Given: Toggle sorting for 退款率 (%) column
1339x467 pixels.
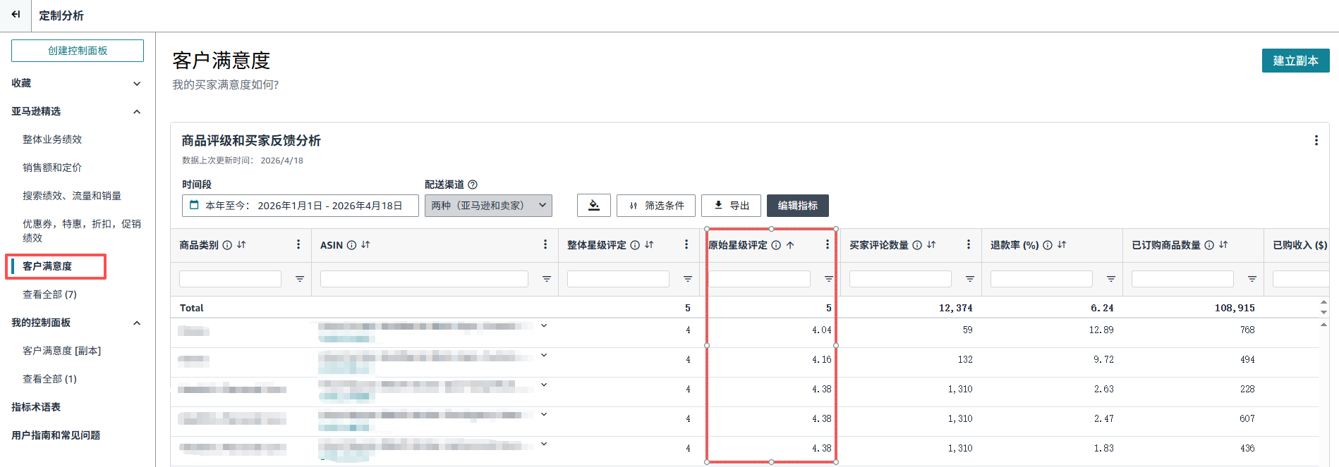Looking at the screenshot, I should (1062, 245).
